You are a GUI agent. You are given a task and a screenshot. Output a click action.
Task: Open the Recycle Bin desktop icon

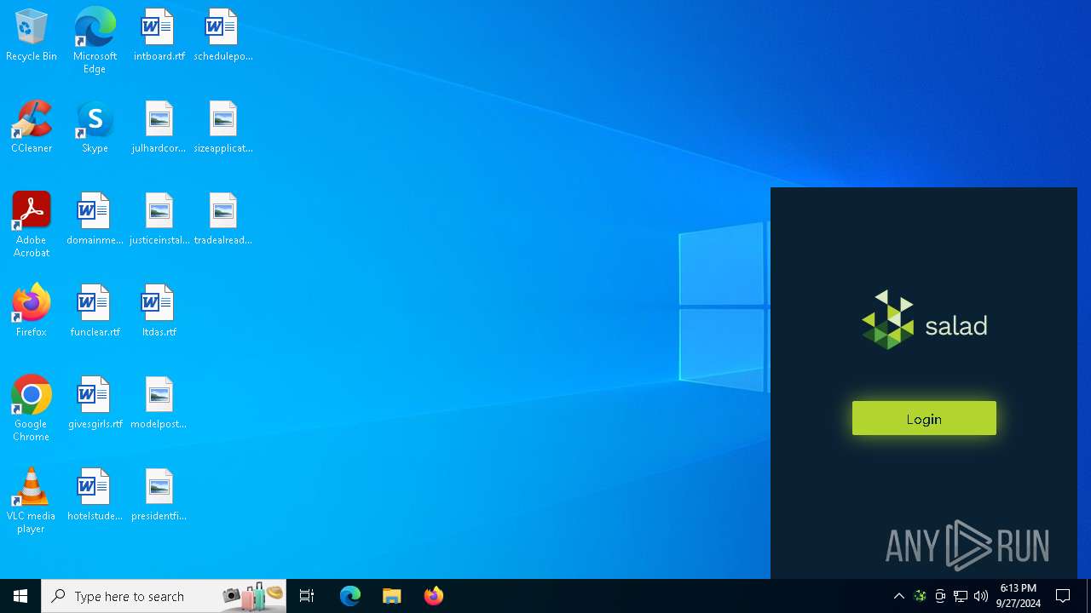pyautogui.click(x=32, y=36)
